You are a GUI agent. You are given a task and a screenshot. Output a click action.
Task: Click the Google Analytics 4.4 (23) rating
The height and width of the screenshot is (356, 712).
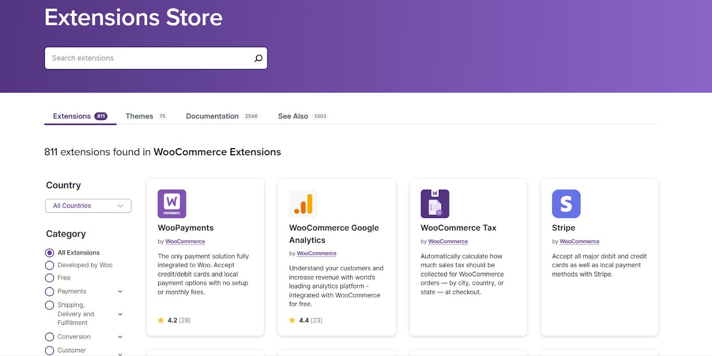click(x=306, y=320)
